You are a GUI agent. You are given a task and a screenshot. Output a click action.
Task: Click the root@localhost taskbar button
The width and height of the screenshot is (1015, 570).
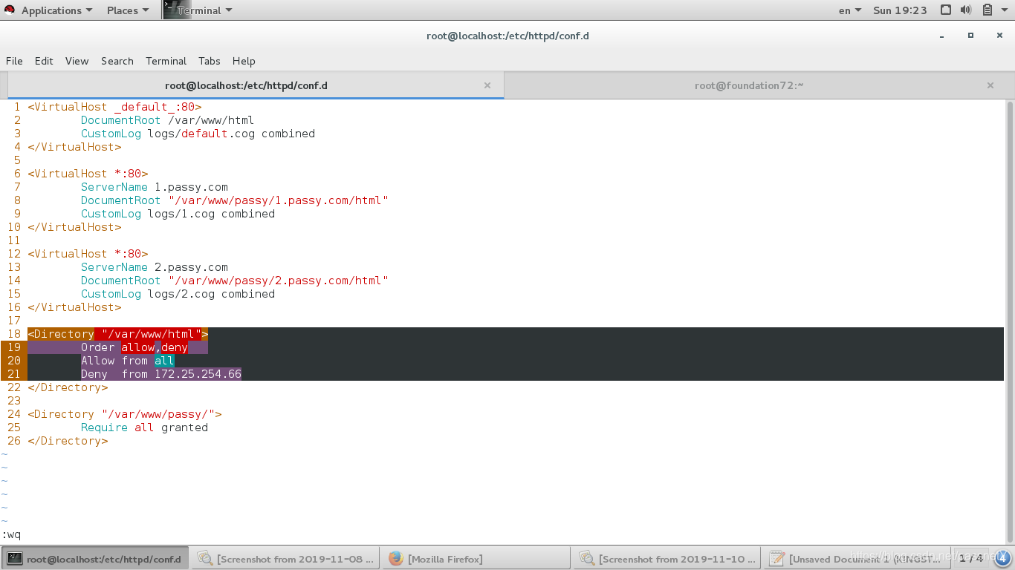pos(94,559)
